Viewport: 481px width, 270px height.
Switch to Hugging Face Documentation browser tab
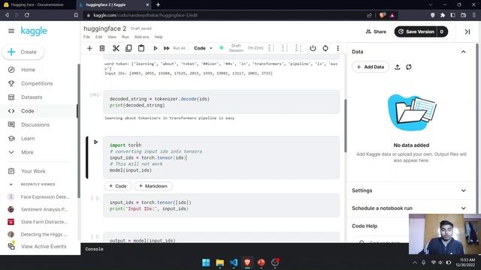(37, 5)
